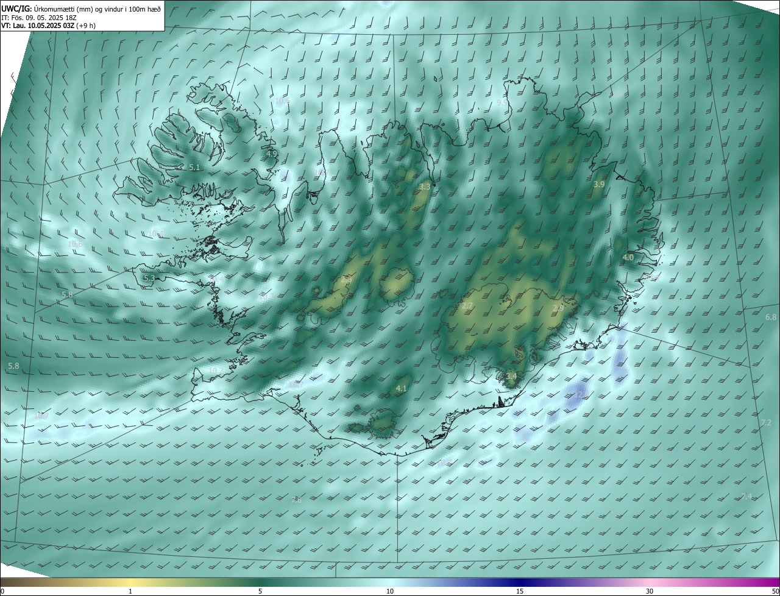780x596 pixels.
Task: Click the 7.2 value label on the map
Action: click(766, 423)
